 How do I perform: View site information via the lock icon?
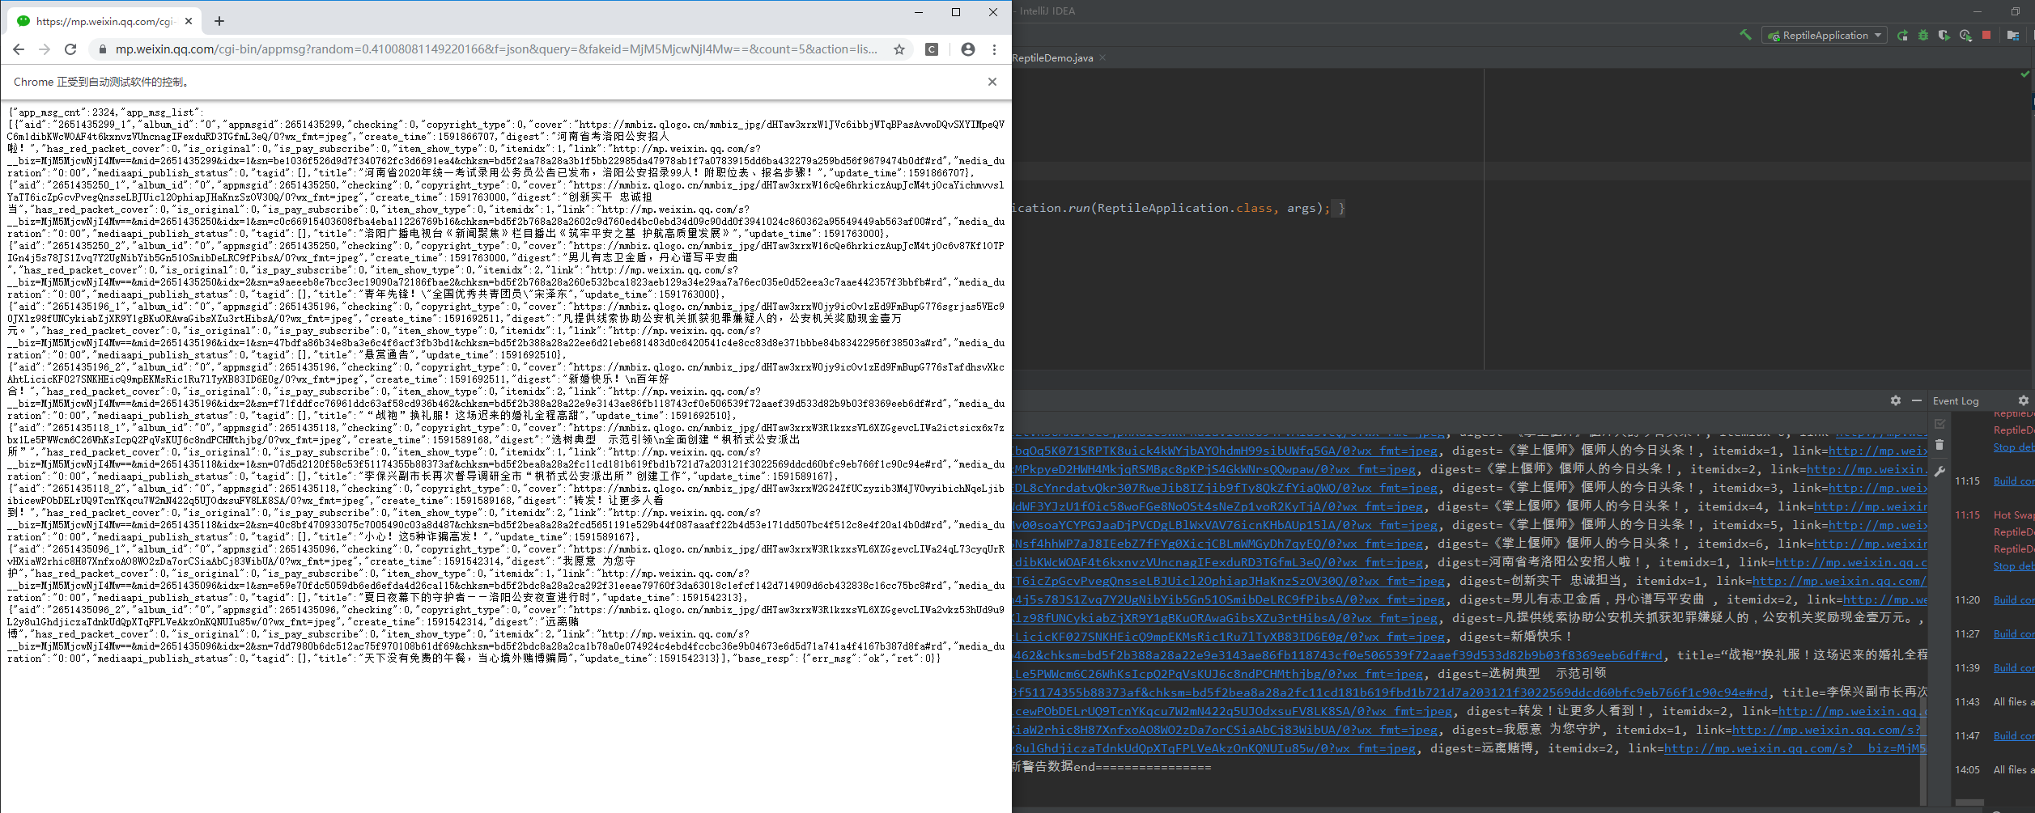pyautogui.click(x=102, y=49)
